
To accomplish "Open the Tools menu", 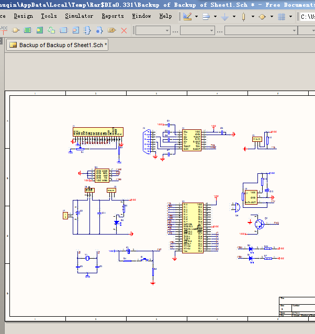I will pyautogui.click(x=49, y=16).
